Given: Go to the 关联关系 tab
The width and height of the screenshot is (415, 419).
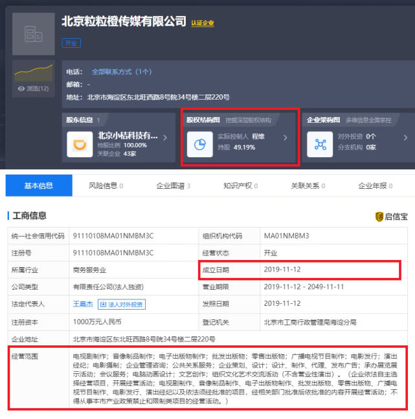Looking at the screenshot, I should click(x=308, y=186).
